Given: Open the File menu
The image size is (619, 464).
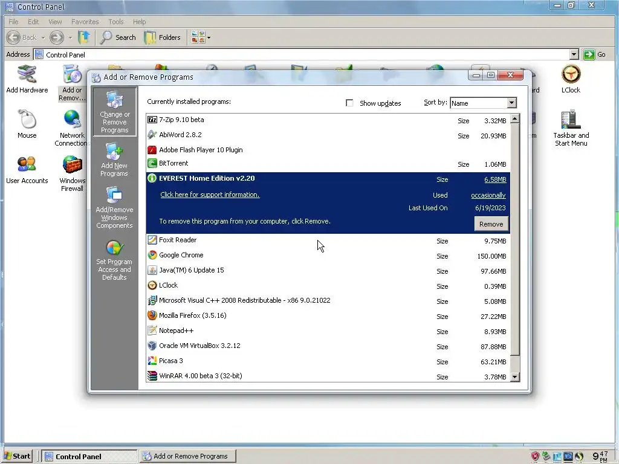Looking at the screenshot, I should [13, 22].
